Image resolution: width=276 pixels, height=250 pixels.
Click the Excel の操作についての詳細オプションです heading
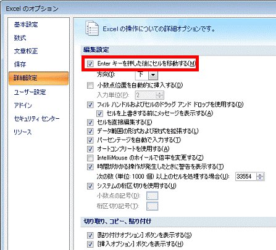click(159, 29)
